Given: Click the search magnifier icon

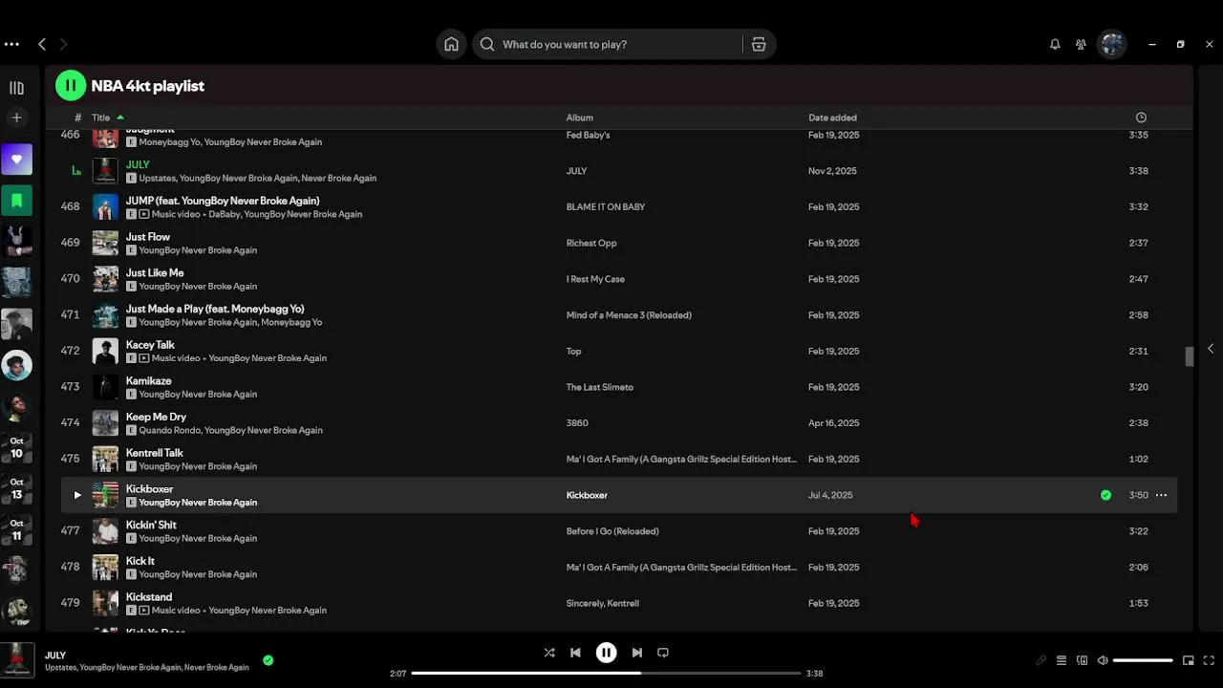Looking at the screenshot, I should pyautogui.click(x=487, y=44).
